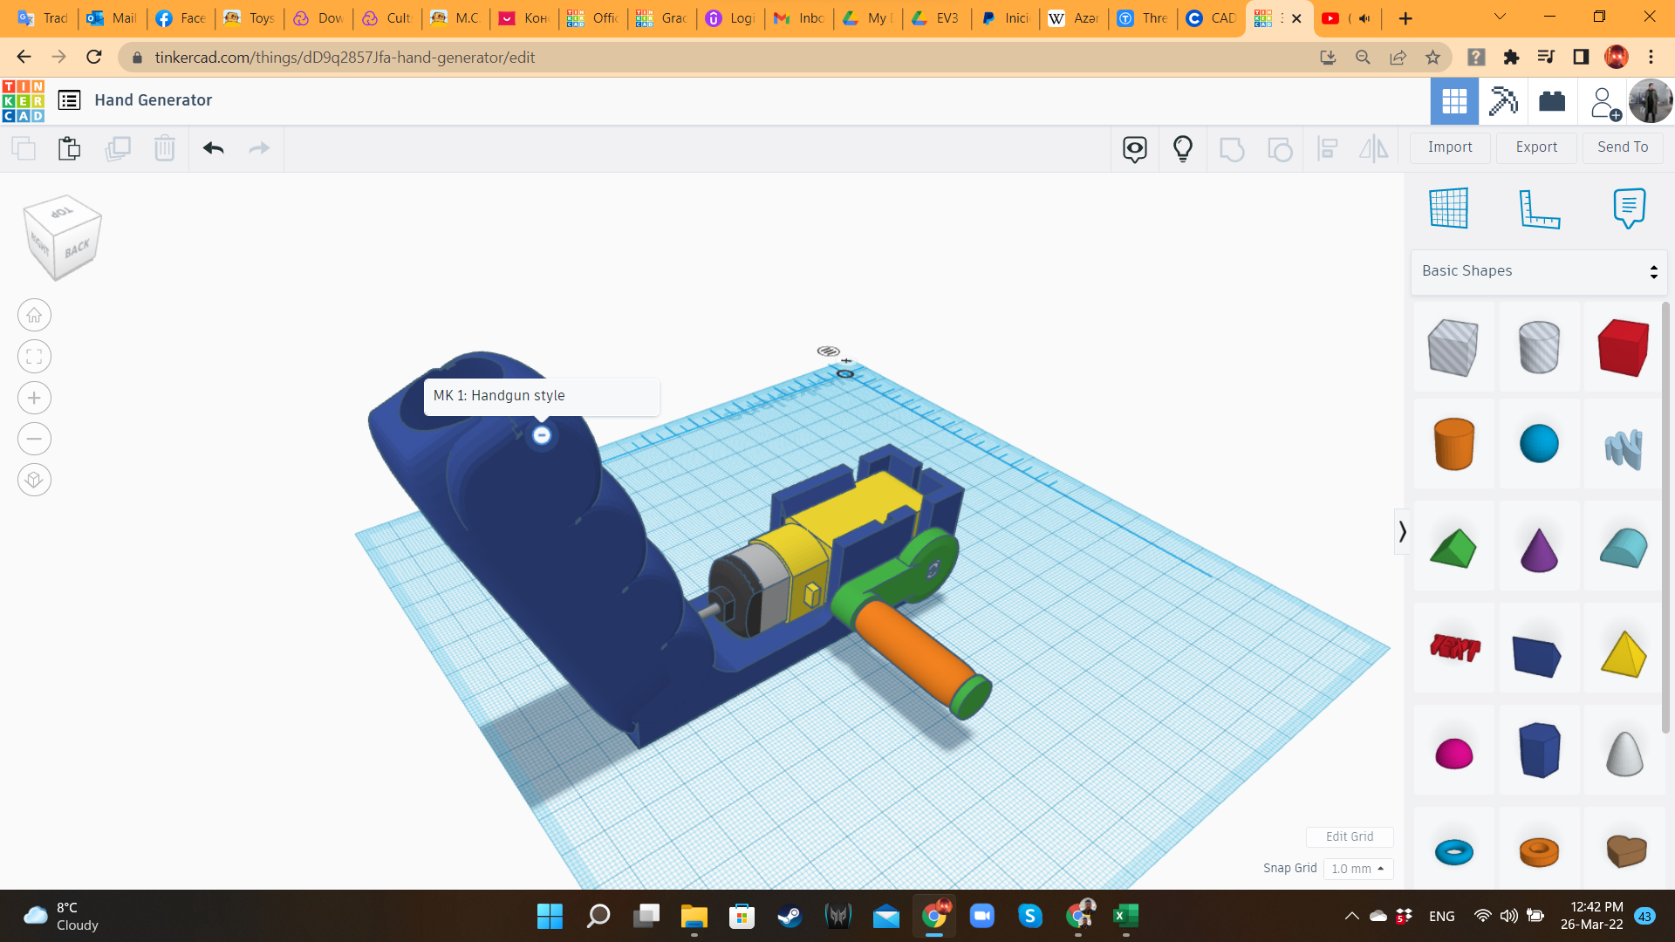Click the view cube BACK face
Image resolution: width=1675 pixels, height=942 pixels.
coord(78,249)
